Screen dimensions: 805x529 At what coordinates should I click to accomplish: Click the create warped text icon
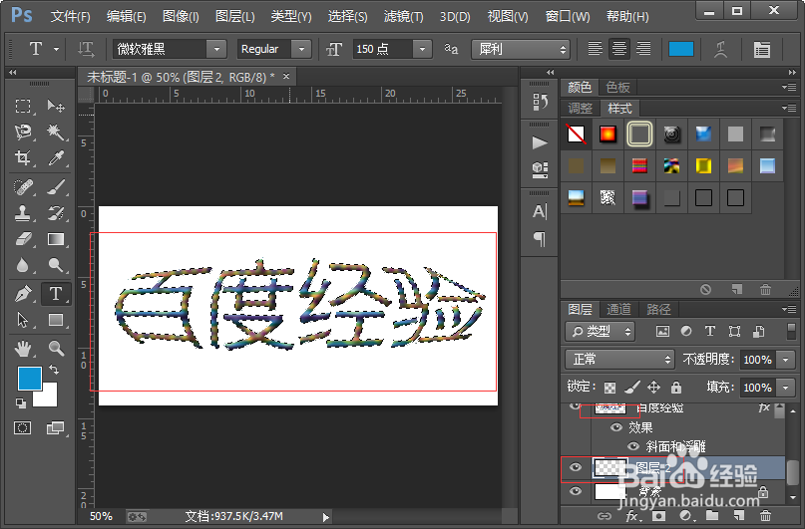point(721,49)
